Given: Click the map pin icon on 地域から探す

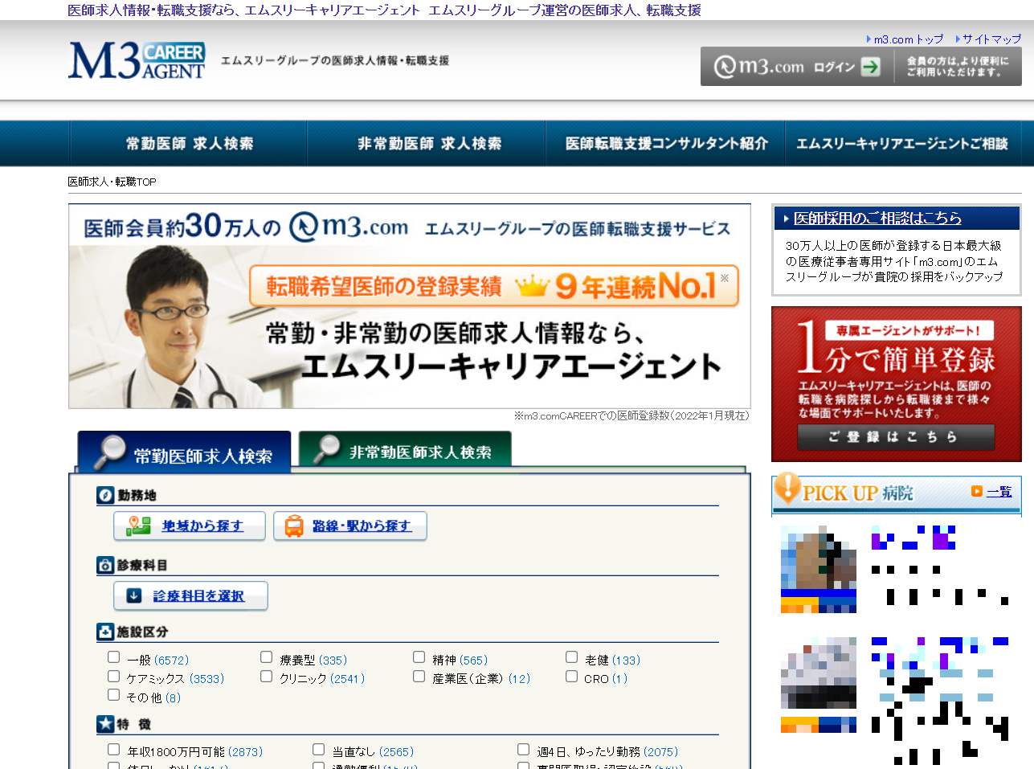Looking at the screenshot, I should pos(138,526).
